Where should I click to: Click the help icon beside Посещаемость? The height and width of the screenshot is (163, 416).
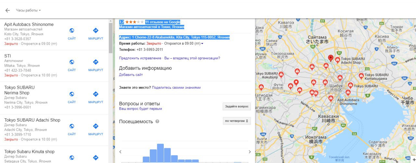coord(157,122)
